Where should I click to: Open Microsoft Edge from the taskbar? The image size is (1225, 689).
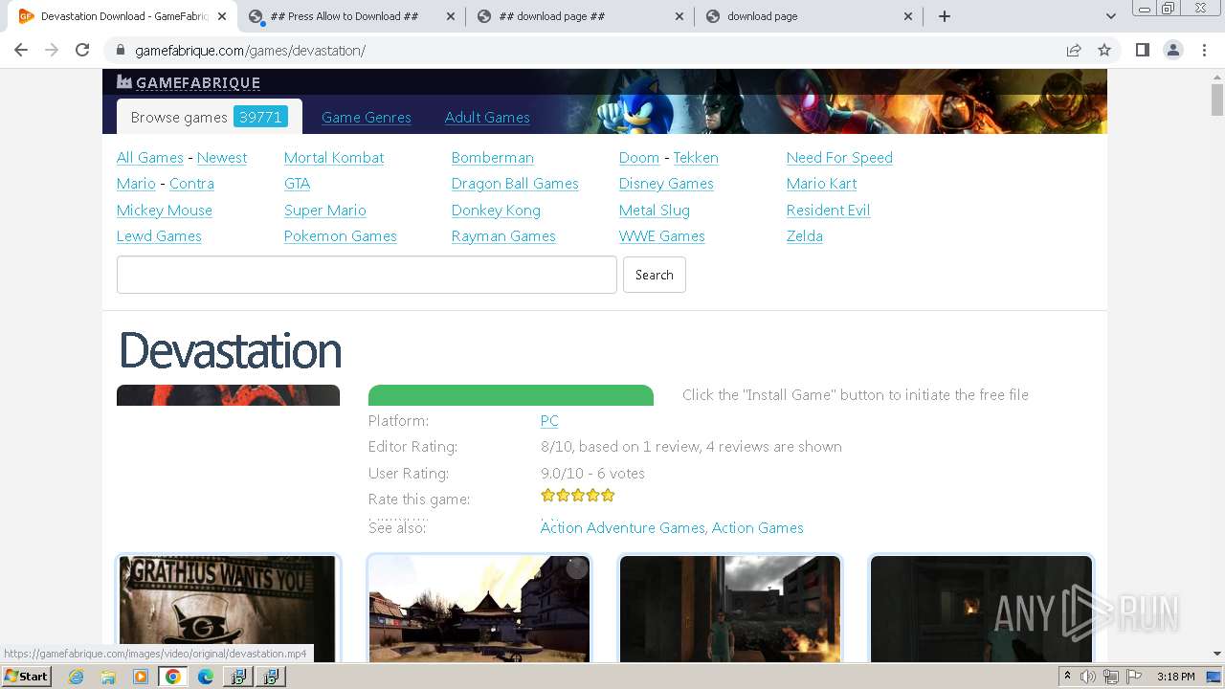(x=205, y=677)
